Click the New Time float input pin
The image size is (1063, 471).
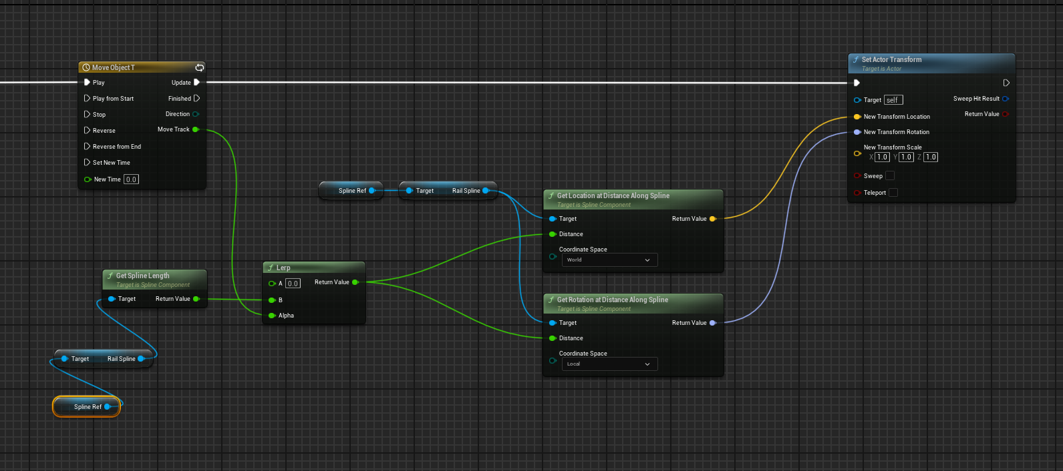(88, 179)
